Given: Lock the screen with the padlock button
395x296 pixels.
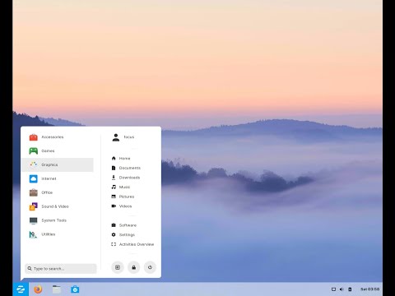Looking at the screenshot, I should pyautogui.click(x=133, y=267).
